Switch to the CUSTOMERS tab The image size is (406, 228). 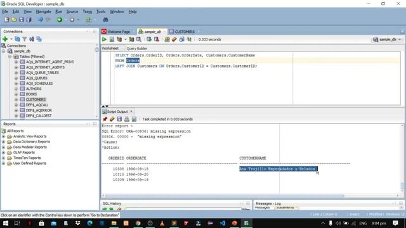185,32
